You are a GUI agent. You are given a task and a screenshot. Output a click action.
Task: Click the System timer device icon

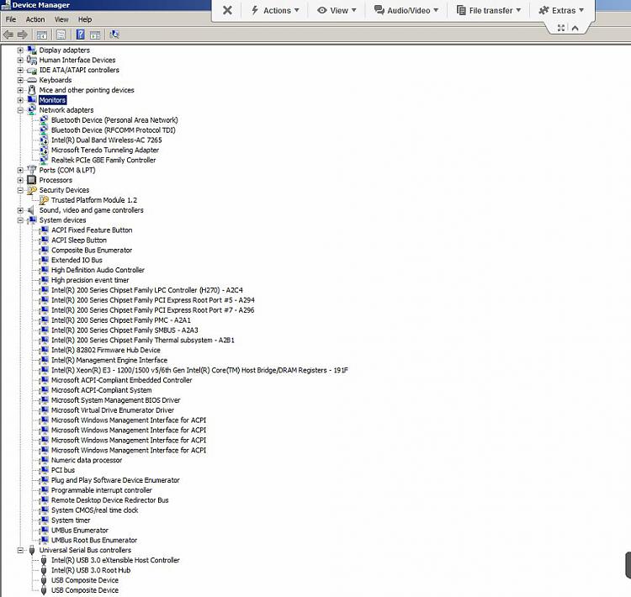(45, 520)
